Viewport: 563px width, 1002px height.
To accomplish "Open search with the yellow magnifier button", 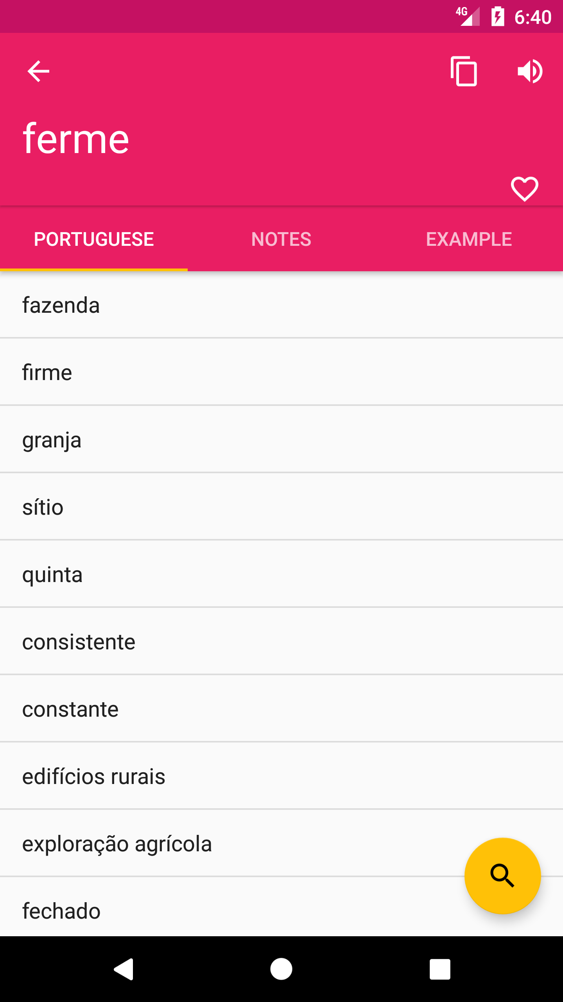I will click(x=502, y=876).
